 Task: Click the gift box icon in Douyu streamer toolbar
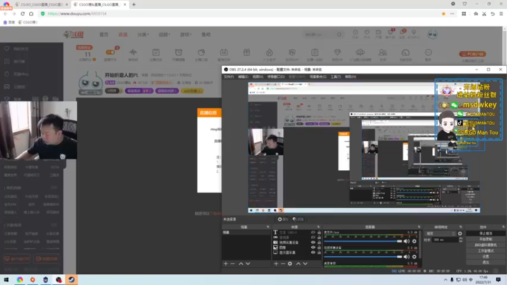point(247,53)
